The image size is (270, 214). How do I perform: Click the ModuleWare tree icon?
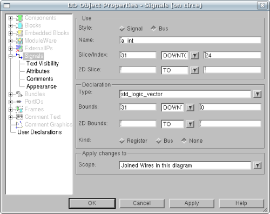point(19,41)
